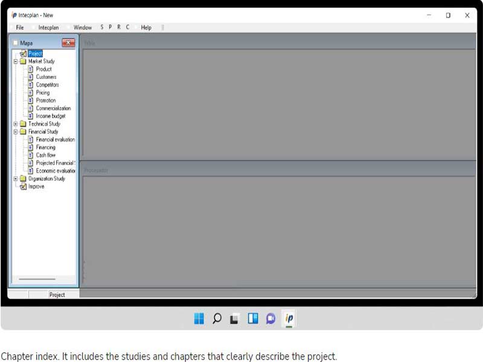
Task: Select the Economic evaluation label
Action: (56, 171)
